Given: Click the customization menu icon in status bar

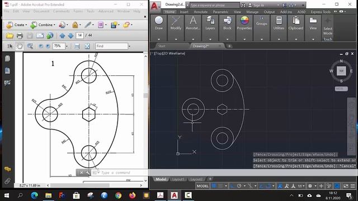Looking at the screenshot, I should click(353, 186).
